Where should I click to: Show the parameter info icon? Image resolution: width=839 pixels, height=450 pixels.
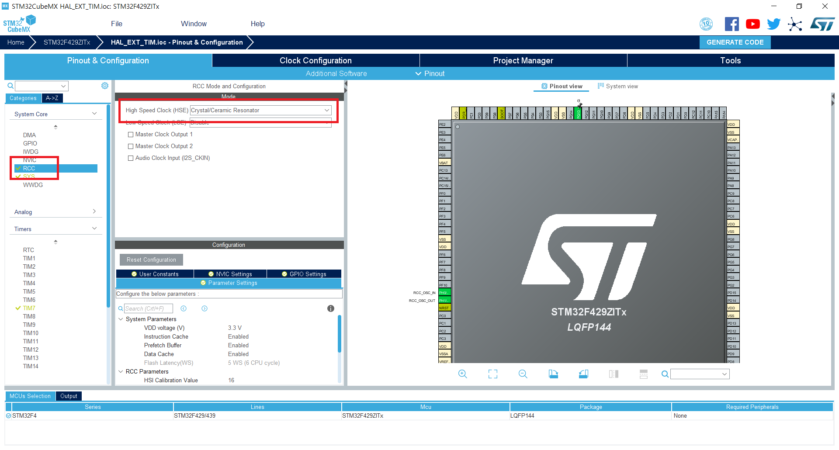point(331,308)
